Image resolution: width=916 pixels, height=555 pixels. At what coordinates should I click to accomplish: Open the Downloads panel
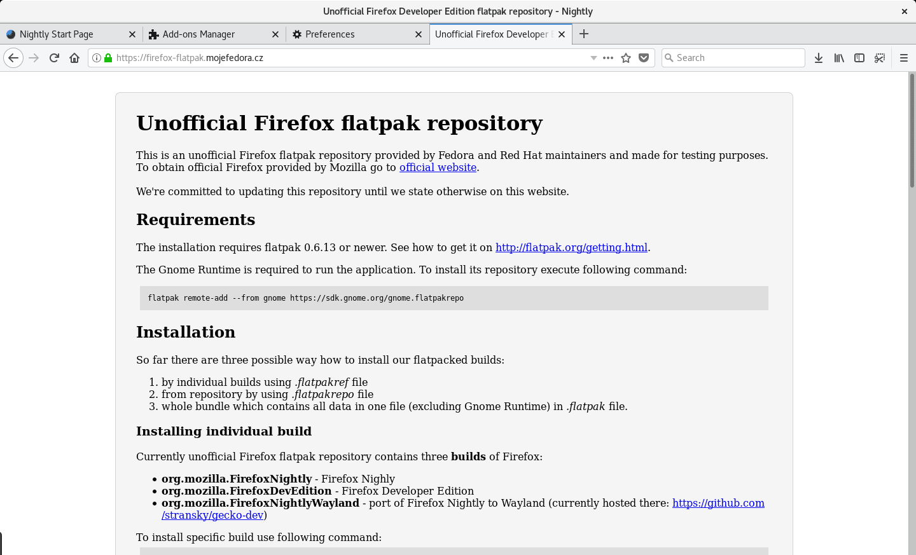pos(819,58)
